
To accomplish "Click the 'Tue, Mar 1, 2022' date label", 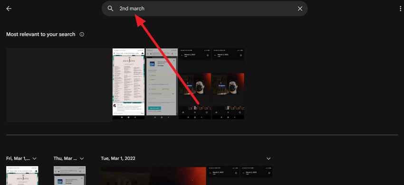I will point(118,158).
